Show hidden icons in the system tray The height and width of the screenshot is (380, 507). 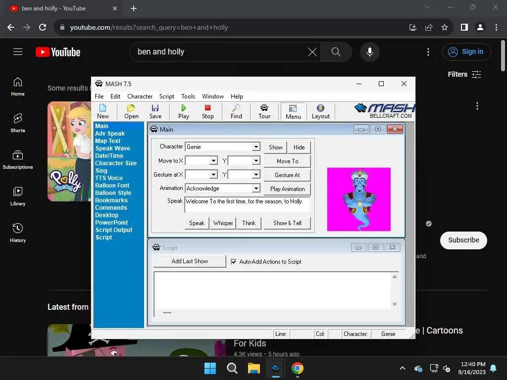403,368
